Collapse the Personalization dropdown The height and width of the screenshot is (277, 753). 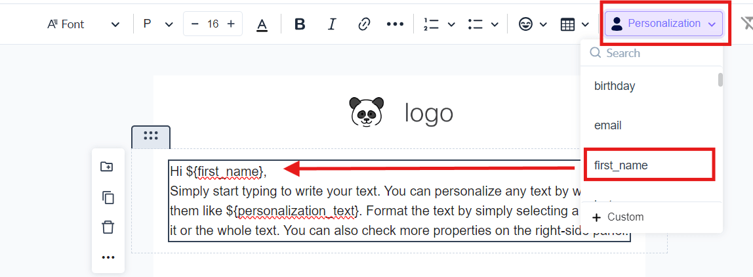pos(664,24)
